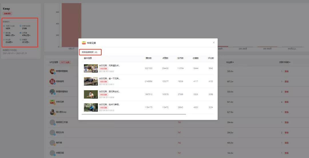Screen dimensions: 309x158
Task: Click the 点赞数 column header
Action: pyautogui.click(x=165, y=58)
